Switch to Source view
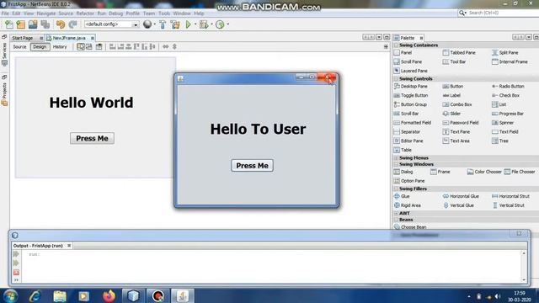Viewport: 539px width, 303px height. [19, 47]
